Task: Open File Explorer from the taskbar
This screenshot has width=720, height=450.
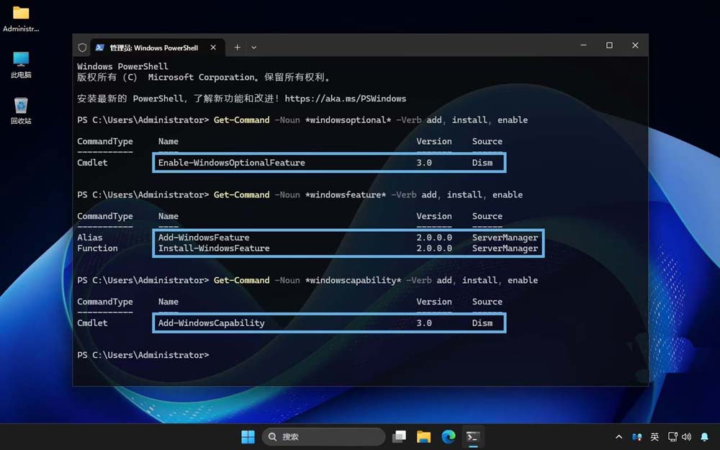Action: click(x=424, y=437)
